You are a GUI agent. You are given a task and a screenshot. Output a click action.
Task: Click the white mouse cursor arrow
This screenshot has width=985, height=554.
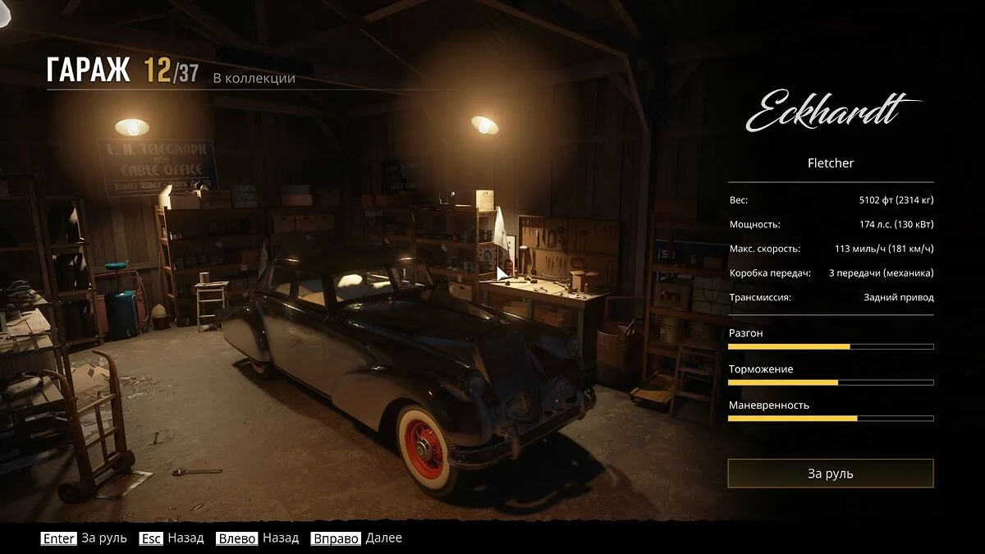click(x=502, y=273)
